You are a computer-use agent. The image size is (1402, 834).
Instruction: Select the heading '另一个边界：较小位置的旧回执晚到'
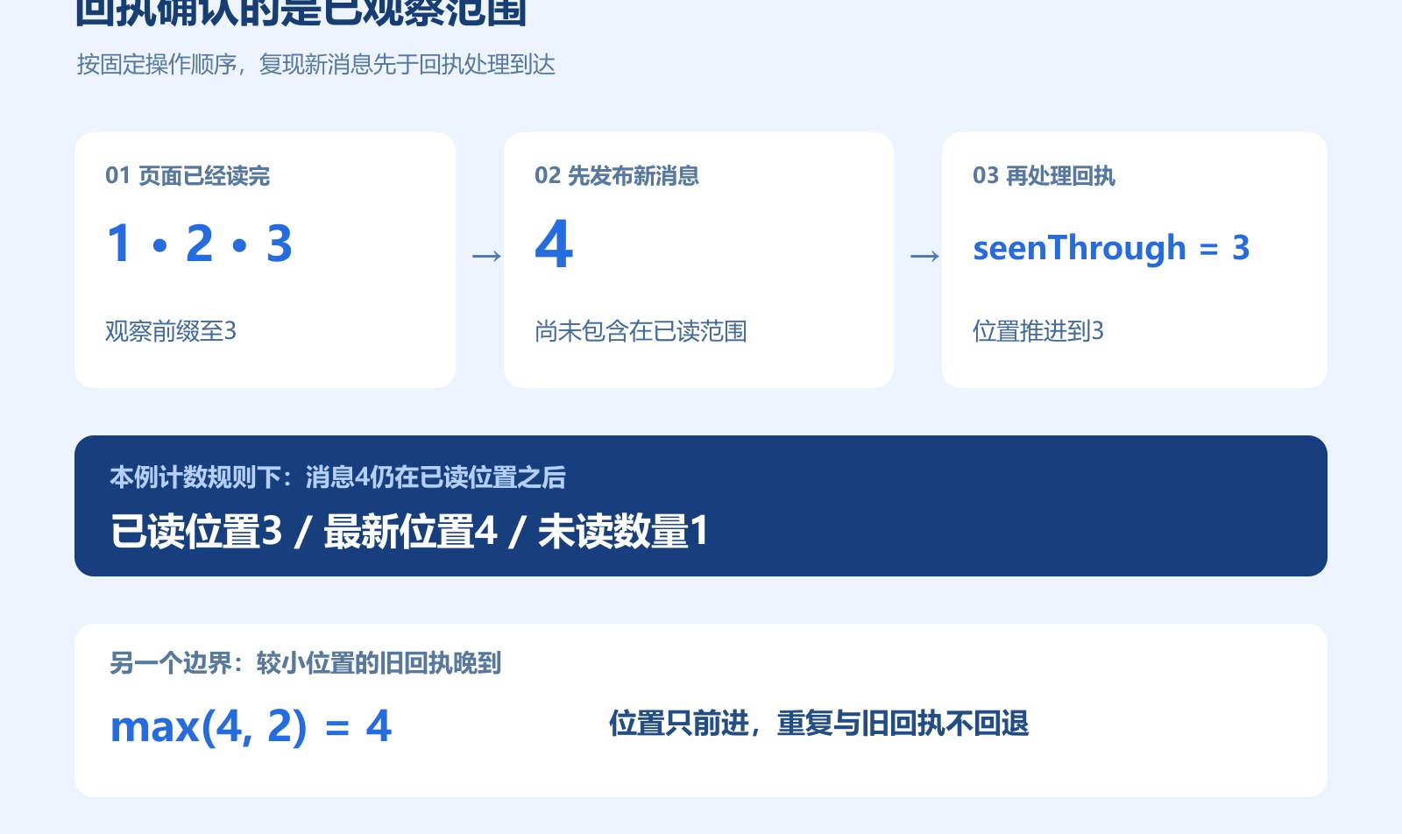[x=305, y=663]
